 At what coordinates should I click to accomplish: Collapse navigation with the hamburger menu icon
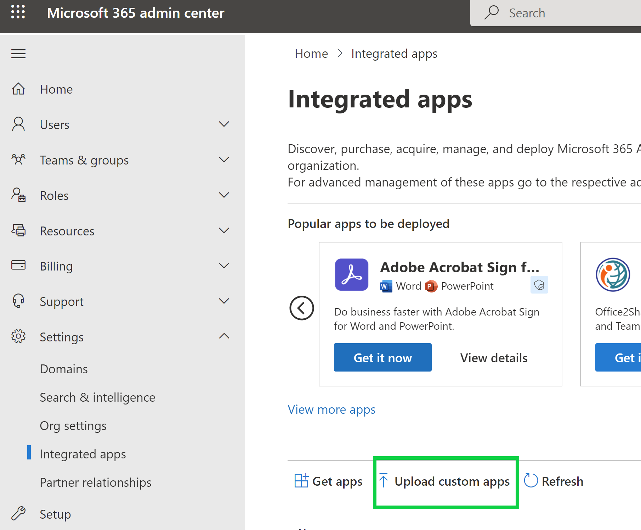pos(18,54)
